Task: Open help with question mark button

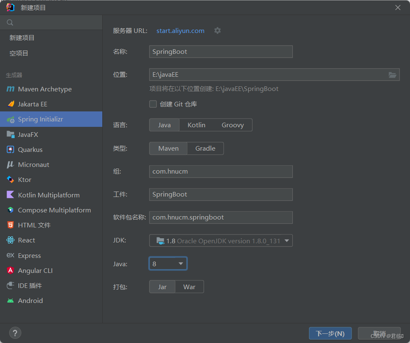Action: coord(15,333)
